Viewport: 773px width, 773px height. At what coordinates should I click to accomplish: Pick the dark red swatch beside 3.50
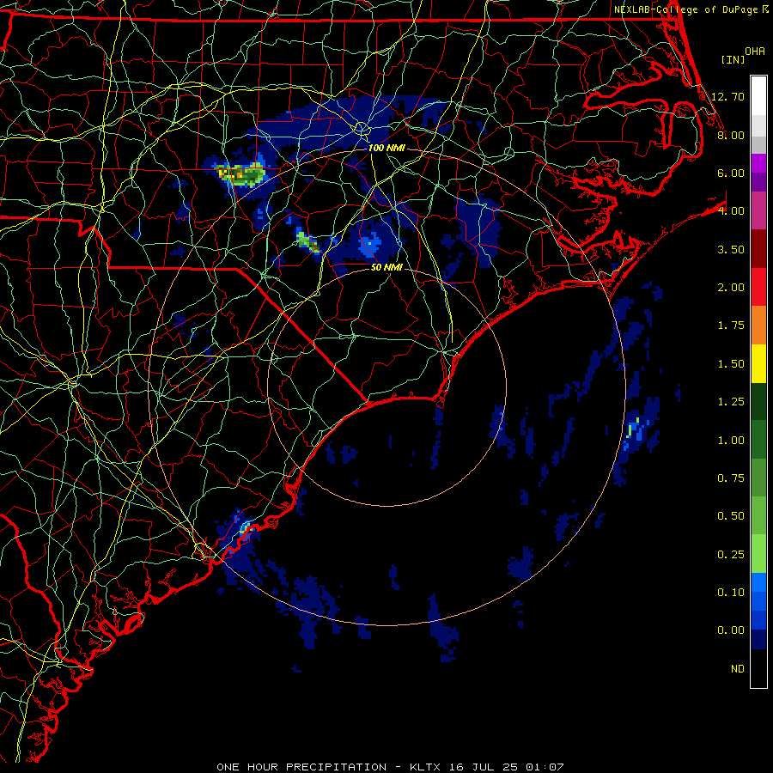pyautogui.click(x=758, y=249)
